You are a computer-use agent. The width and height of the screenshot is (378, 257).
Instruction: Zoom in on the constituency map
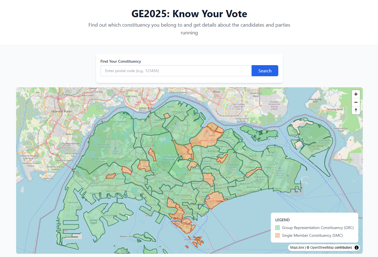coord(356,94)
